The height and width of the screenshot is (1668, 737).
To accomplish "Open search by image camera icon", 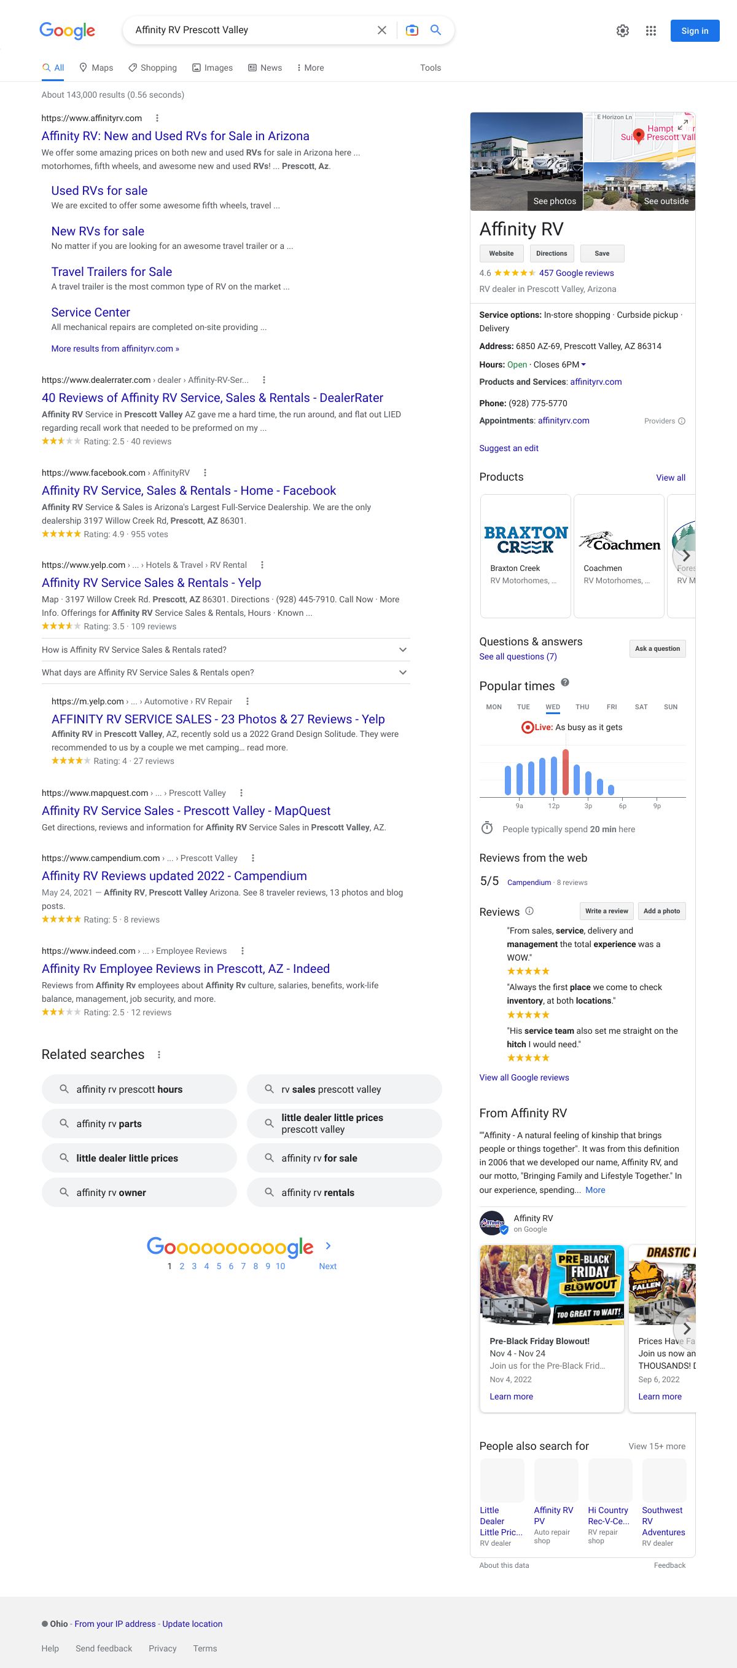I will (x=411, y=31).
